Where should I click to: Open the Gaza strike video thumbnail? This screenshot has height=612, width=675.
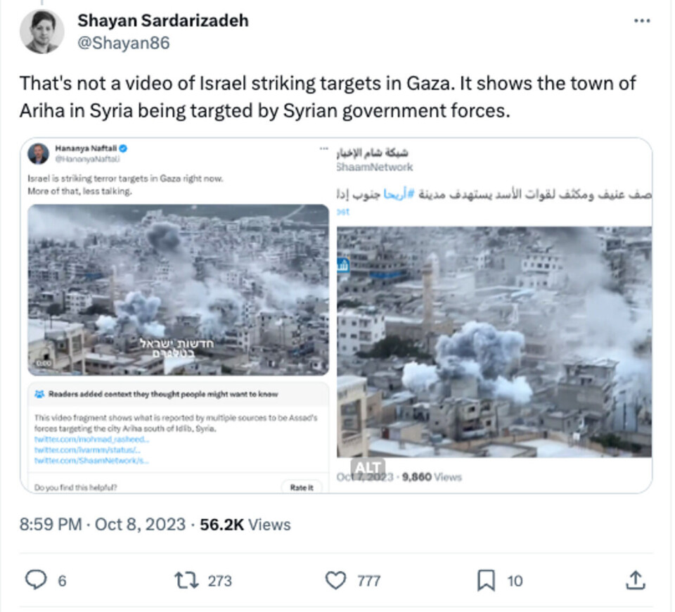coord(178,290)
